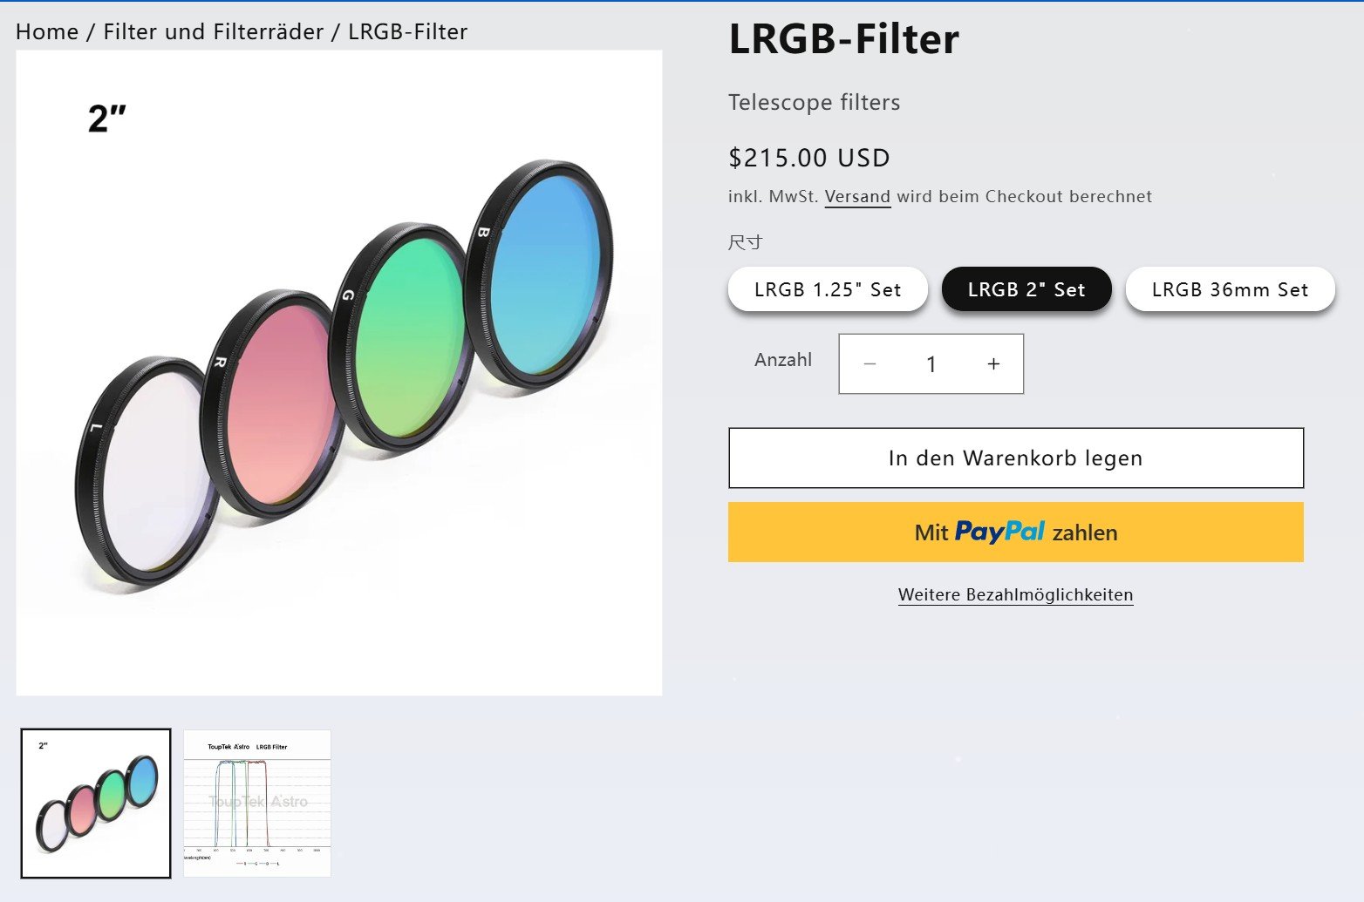View the LRGB transmission chart thumbnail
The image size is (1364, 902).
click(257, 804)
